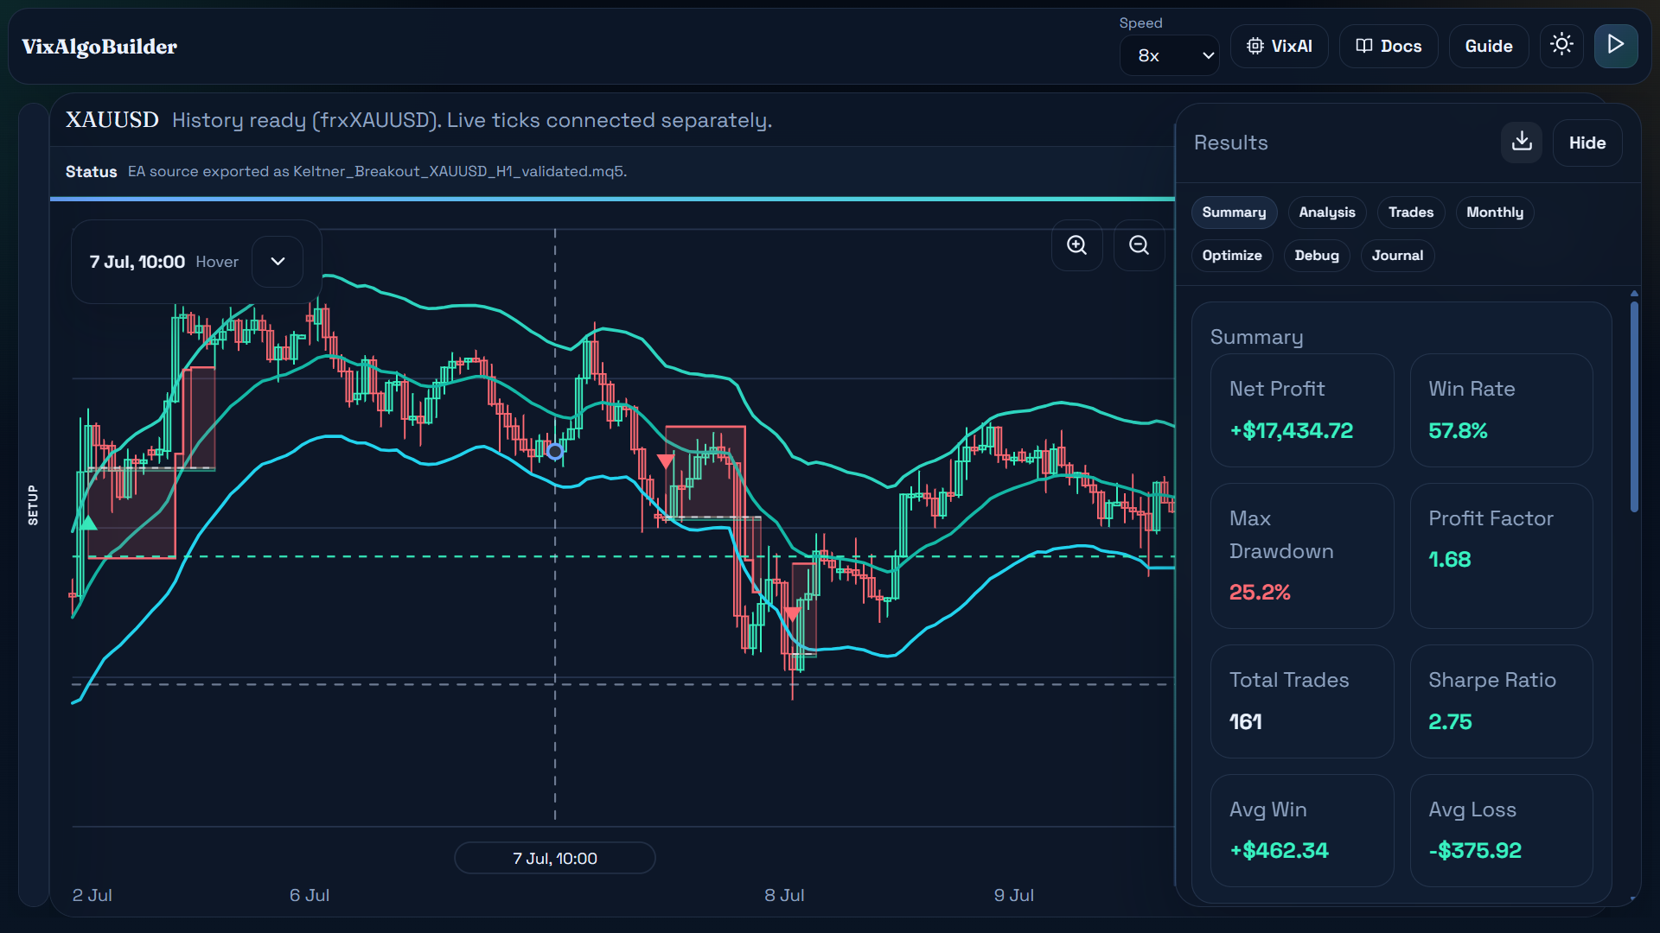
Task: Zoom in on the chart
Action: 1076,245
